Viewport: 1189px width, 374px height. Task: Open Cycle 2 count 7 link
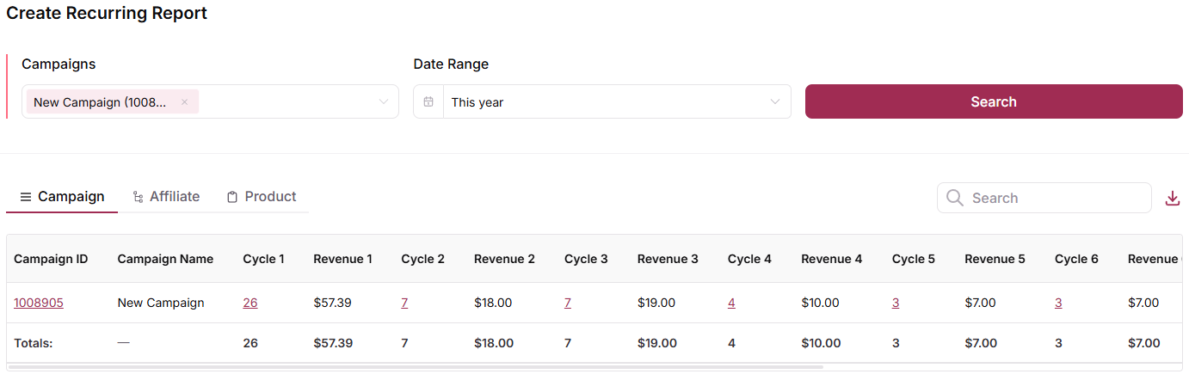(x=405, y=303)
